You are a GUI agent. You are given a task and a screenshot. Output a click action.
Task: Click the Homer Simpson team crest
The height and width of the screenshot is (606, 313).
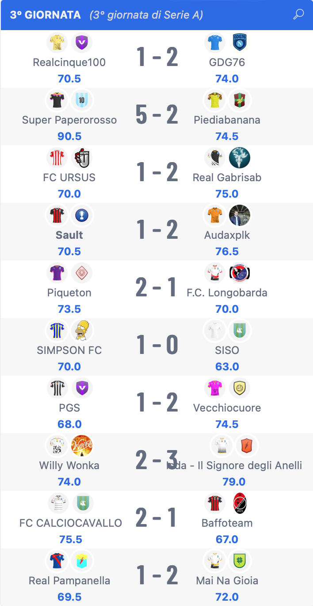click(x=82, y=330)
